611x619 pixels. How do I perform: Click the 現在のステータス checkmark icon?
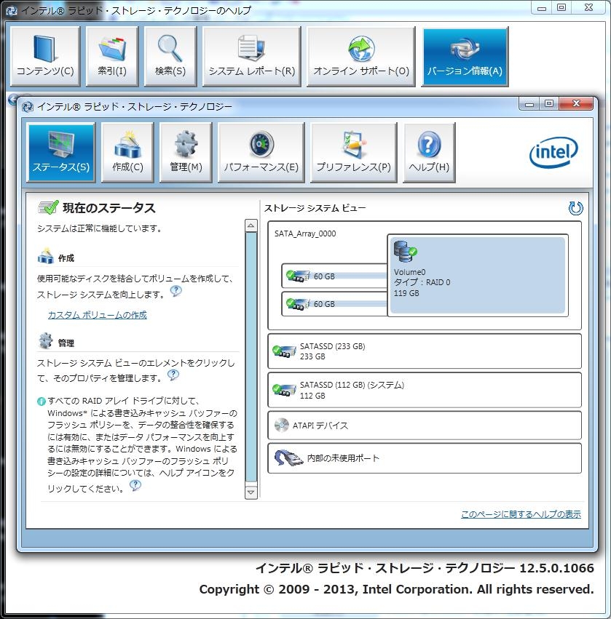point(48,207)
